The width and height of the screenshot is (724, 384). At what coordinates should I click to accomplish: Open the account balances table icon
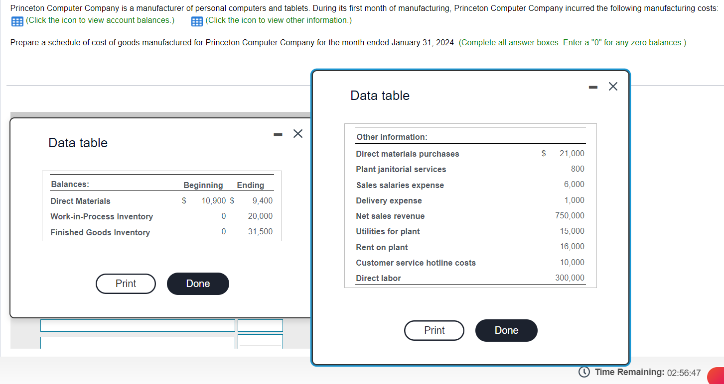point(17,21)
